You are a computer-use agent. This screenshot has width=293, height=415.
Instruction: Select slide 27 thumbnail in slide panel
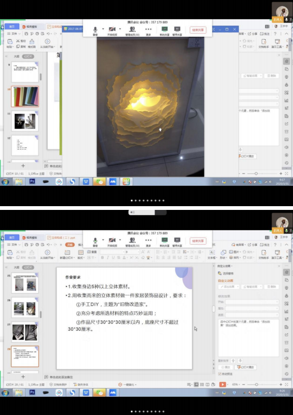click(25, 332)
